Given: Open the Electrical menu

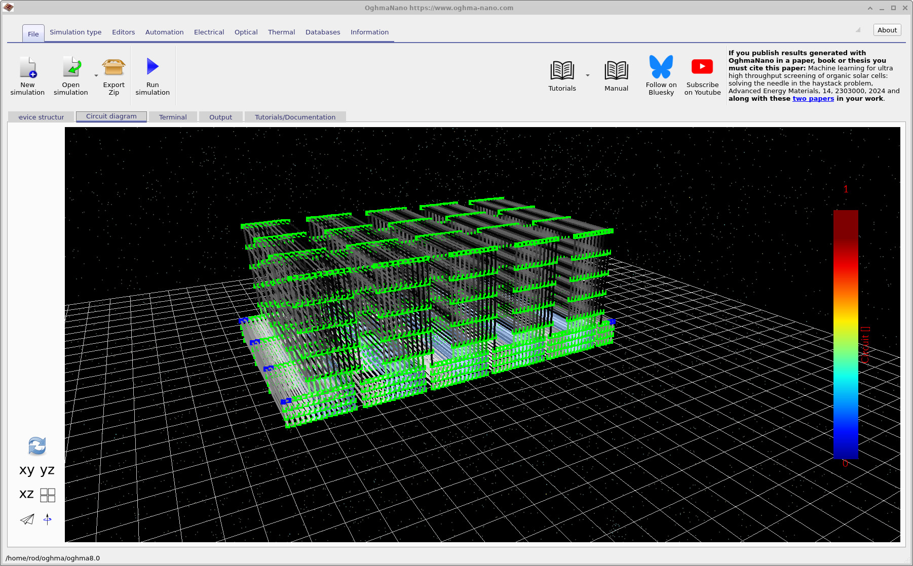Looking at the screenshot, I should click(209, 32).
